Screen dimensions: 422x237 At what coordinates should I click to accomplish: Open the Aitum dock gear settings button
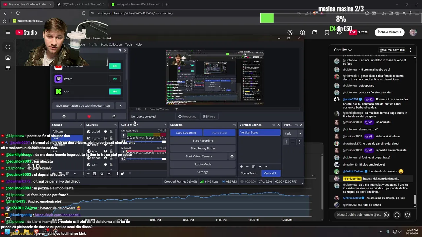click(x=64, y=116)
